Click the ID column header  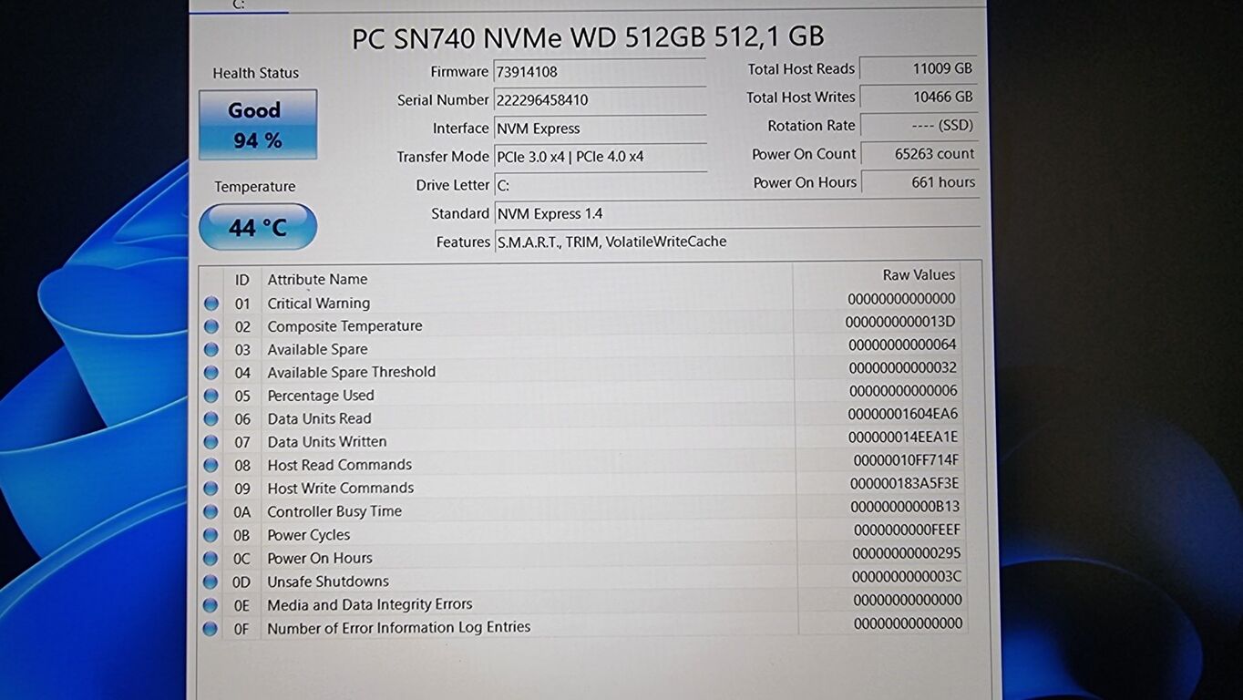click(242, 280)
